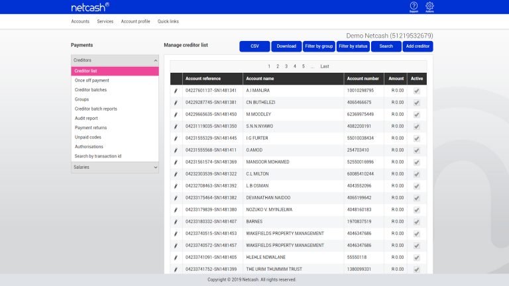Open the Quick links menu
509x286 pixels.
click(168, 21)
